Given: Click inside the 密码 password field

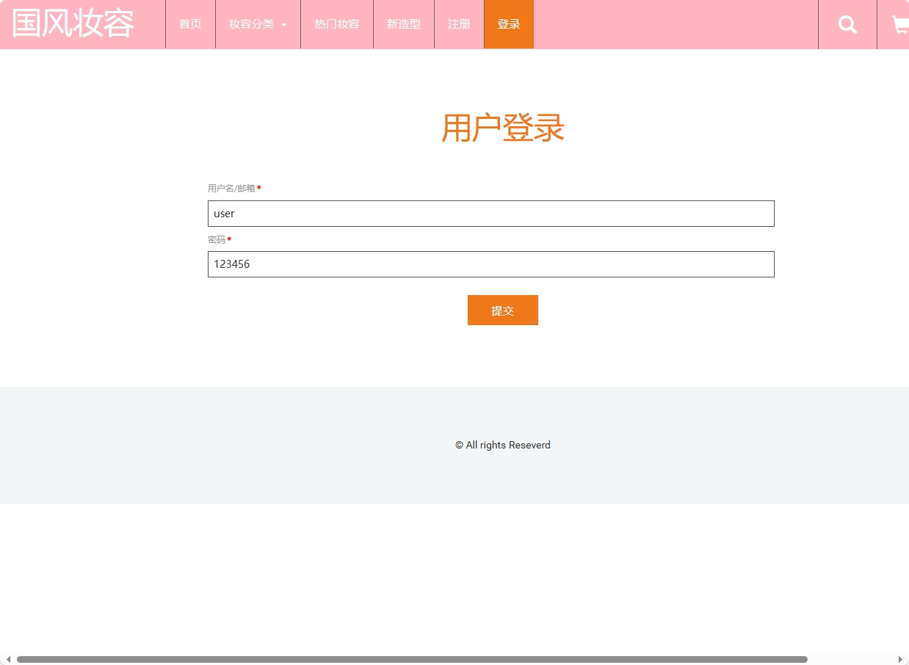Looking at the screenshot, I should 490,264.
